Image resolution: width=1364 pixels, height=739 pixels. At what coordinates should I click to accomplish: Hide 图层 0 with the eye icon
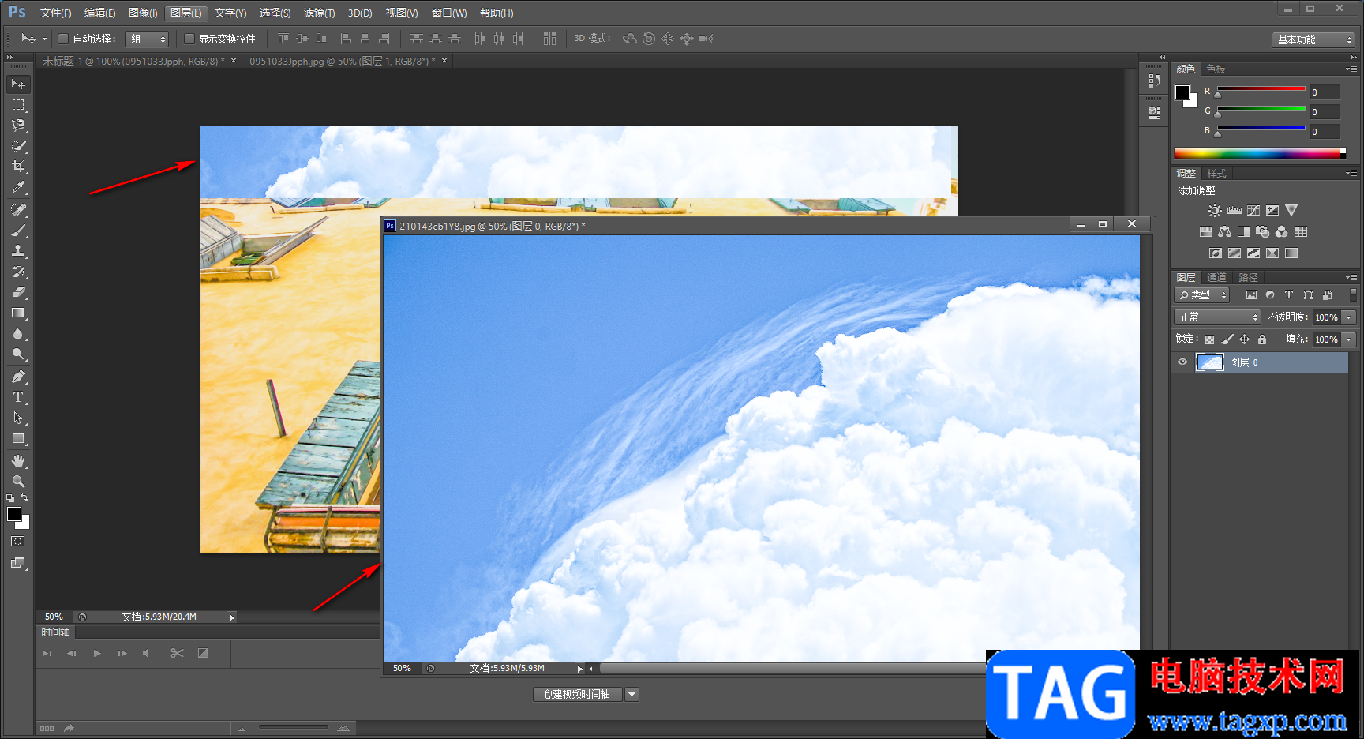(1182, 362)
